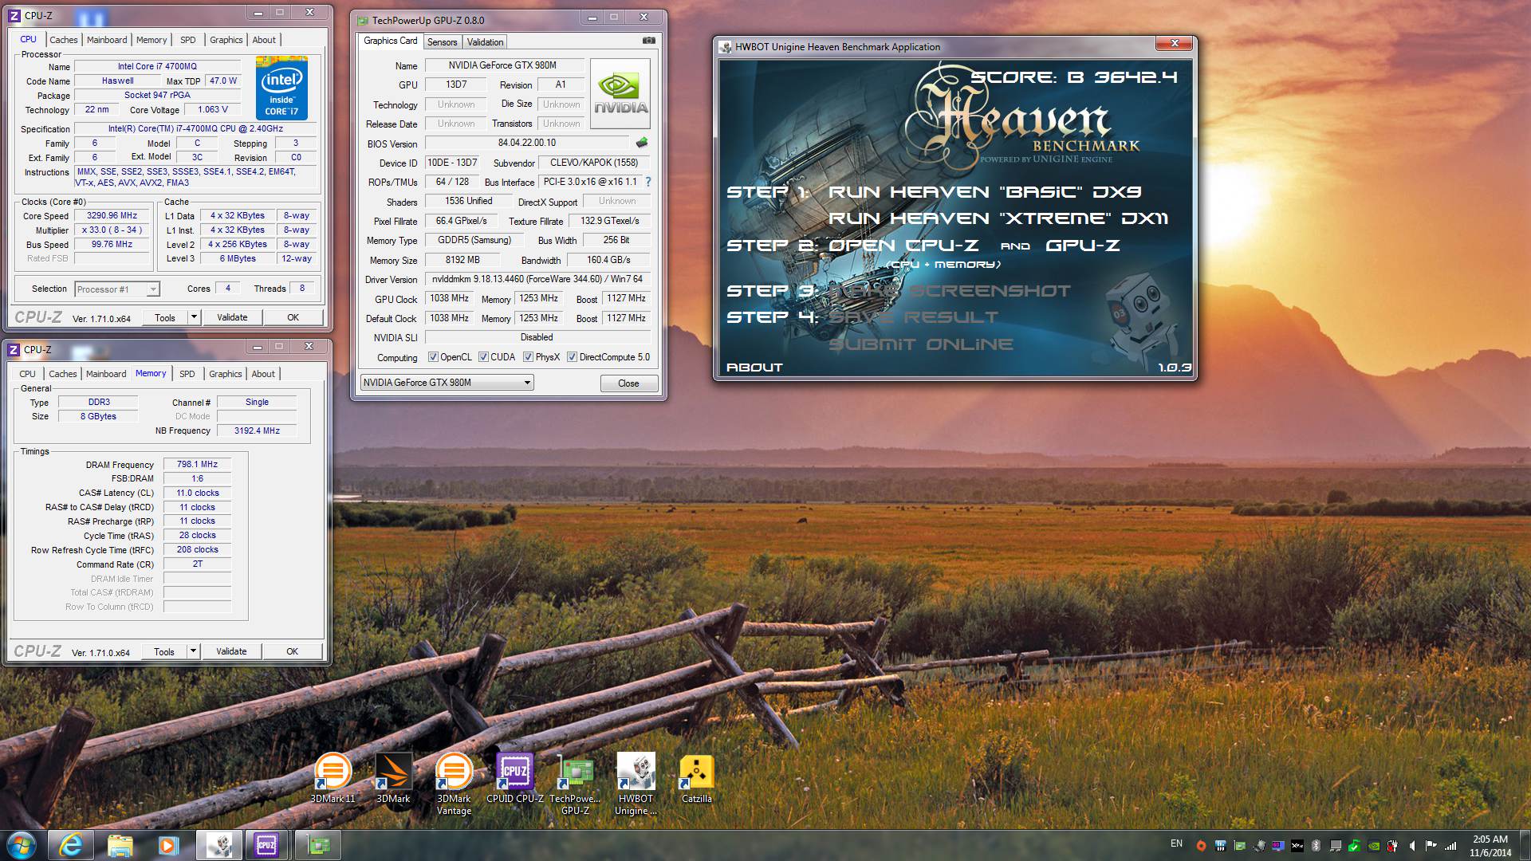
Task: Click the GPU-Z BIOS save icon
Action: click(642, 143)
